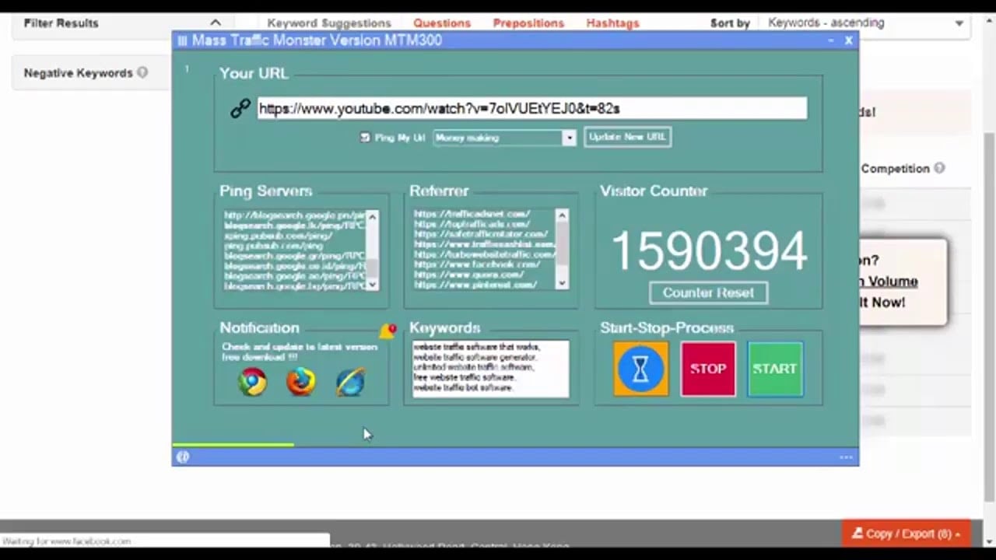Click the hourglass pause icon in Start-Stop-Process
The width and height of the screenshot is (996, 560).
click(640, 369)
